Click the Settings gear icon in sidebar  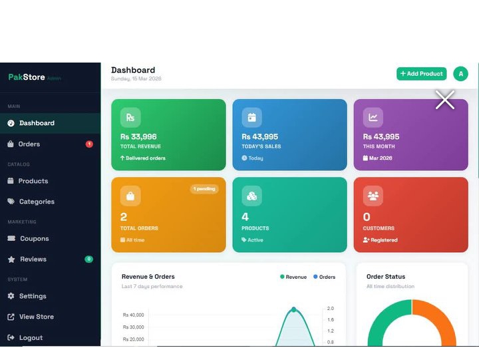pyautogui.click(x=11, y=295)
